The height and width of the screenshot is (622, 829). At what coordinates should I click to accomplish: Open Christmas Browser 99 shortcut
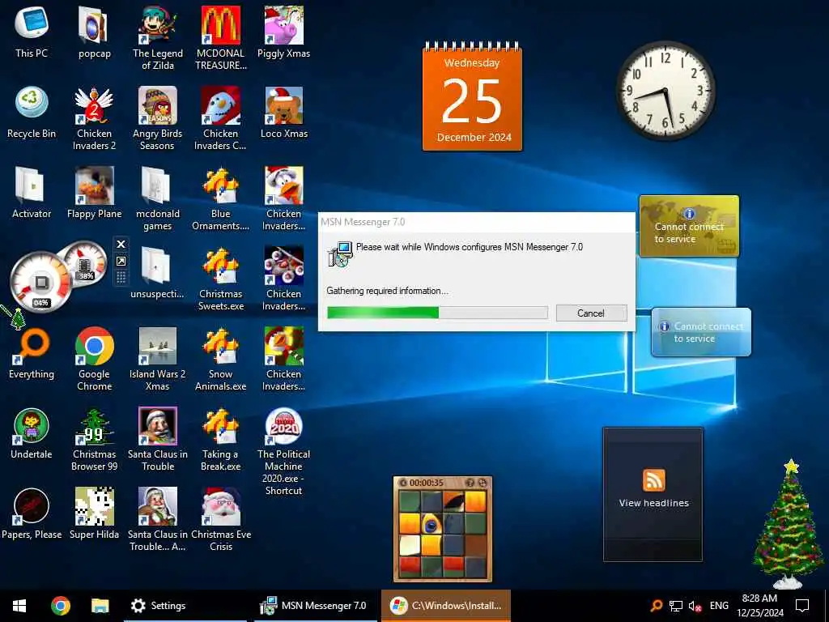click(x=94, y=438)
